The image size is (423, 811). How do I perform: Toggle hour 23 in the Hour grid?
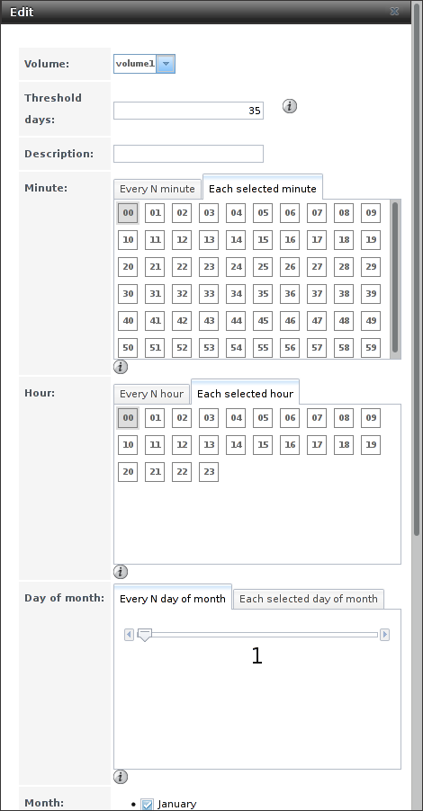tap(209, 472)
